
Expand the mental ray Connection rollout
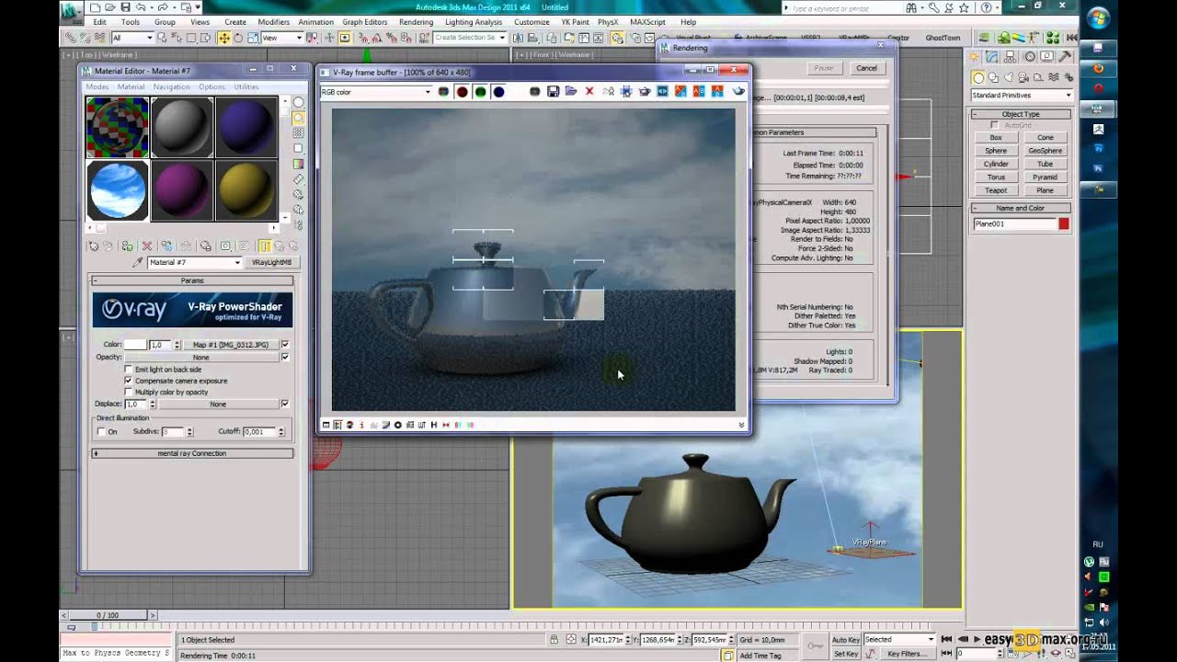pos(192,453)
